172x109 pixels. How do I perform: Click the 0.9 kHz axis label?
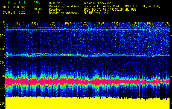pyautogui.click(x=2, y=63)
